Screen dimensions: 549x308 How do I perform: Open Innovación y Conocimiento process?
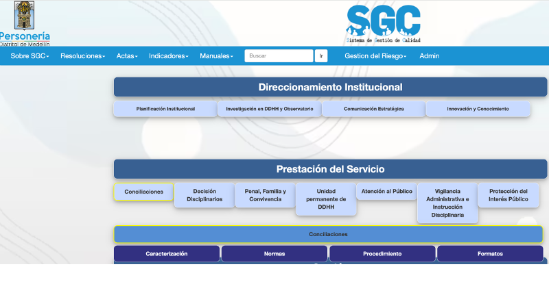point(478,109)
